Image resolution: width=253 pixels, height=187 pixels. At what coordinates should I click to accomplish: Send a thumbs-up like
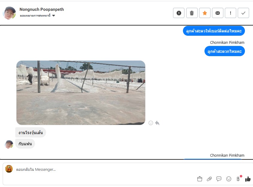tap(248, 179)
